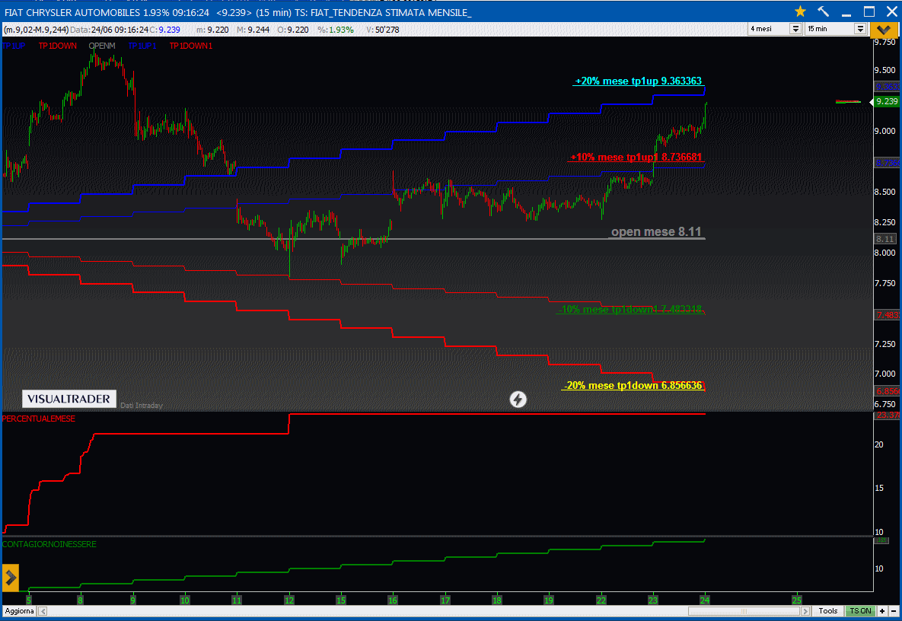The height and width of the screenshot is (621, 902).
Task: Select the OPENM indicator label
Action: pos(102,46)
